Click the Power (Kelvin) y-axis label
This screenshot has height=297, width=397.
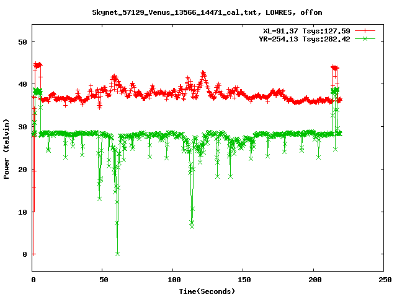(x=6, y=149)
